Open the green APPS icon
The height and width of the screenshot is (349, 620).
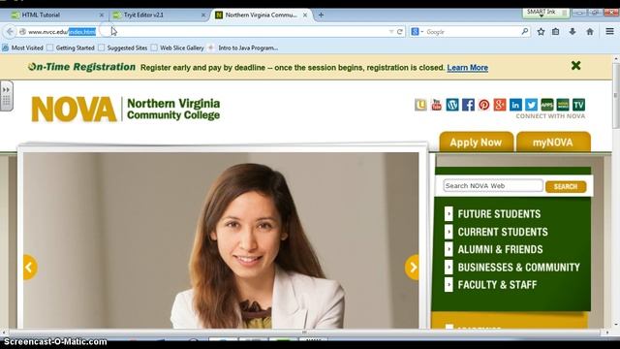point(546,105)
